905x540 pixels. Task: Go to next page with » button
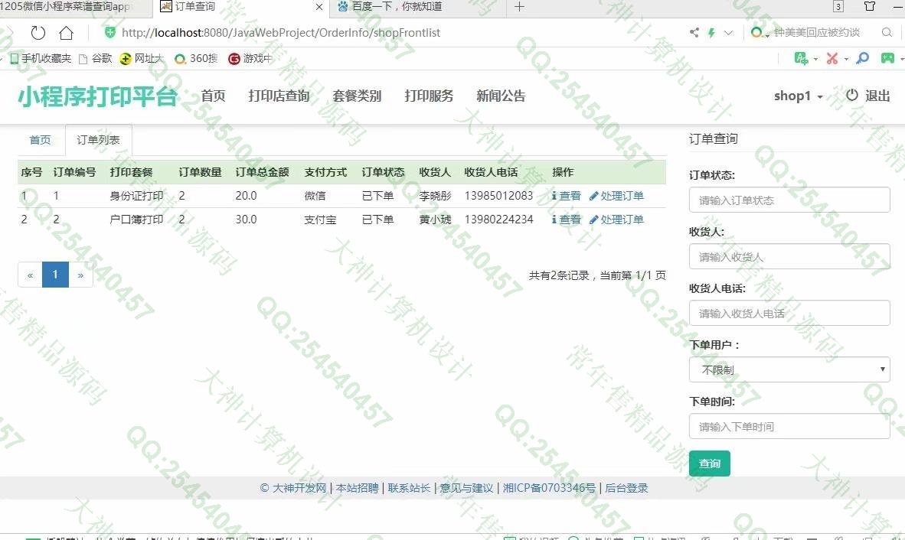coord(81,275)
